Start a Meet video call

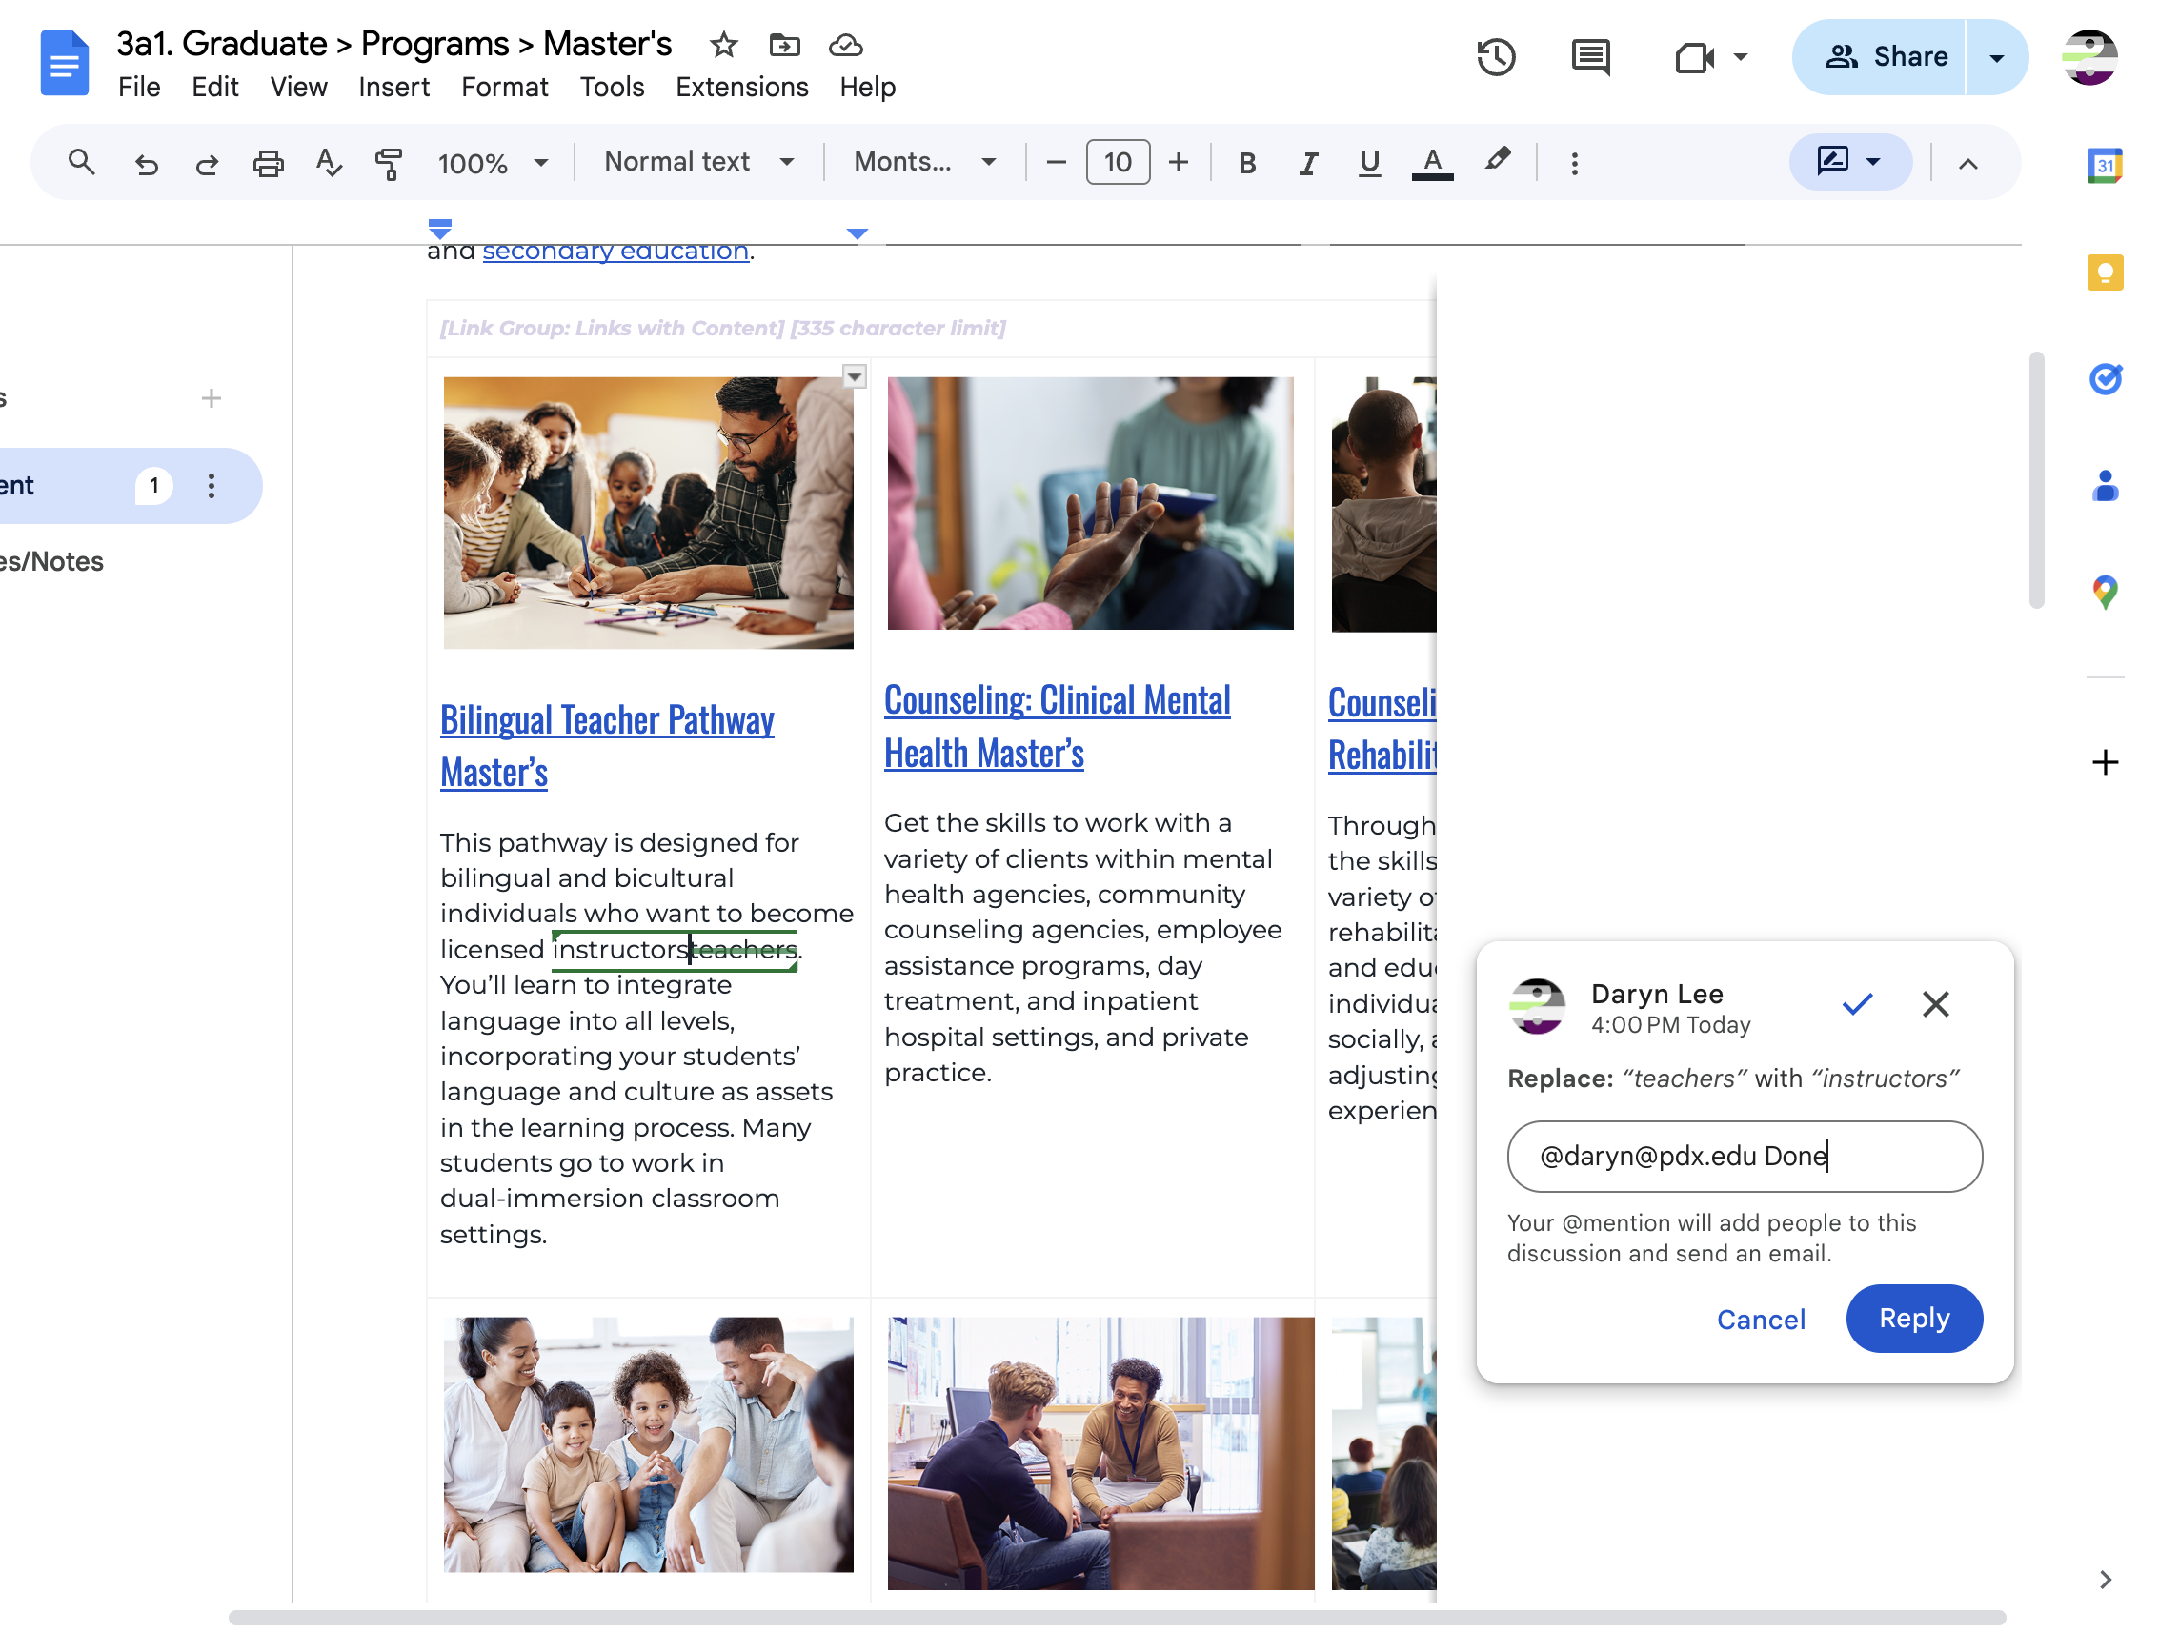(x=1694, y=57)
